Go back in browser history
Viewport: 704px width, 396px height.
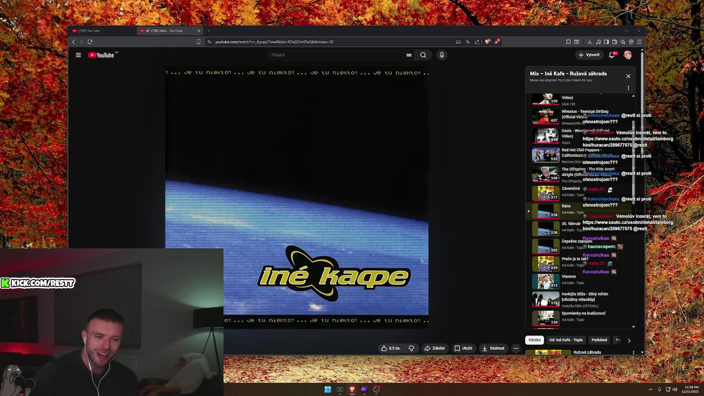(73, 42)
